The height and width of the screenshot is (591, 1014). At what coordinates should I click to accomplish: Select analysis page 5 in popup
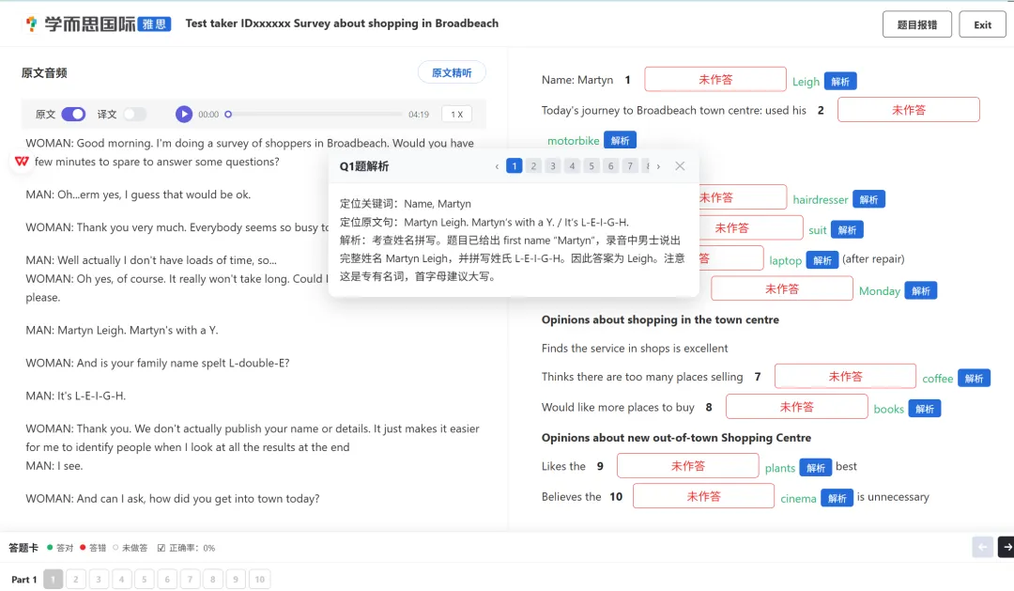pos(591,165)
